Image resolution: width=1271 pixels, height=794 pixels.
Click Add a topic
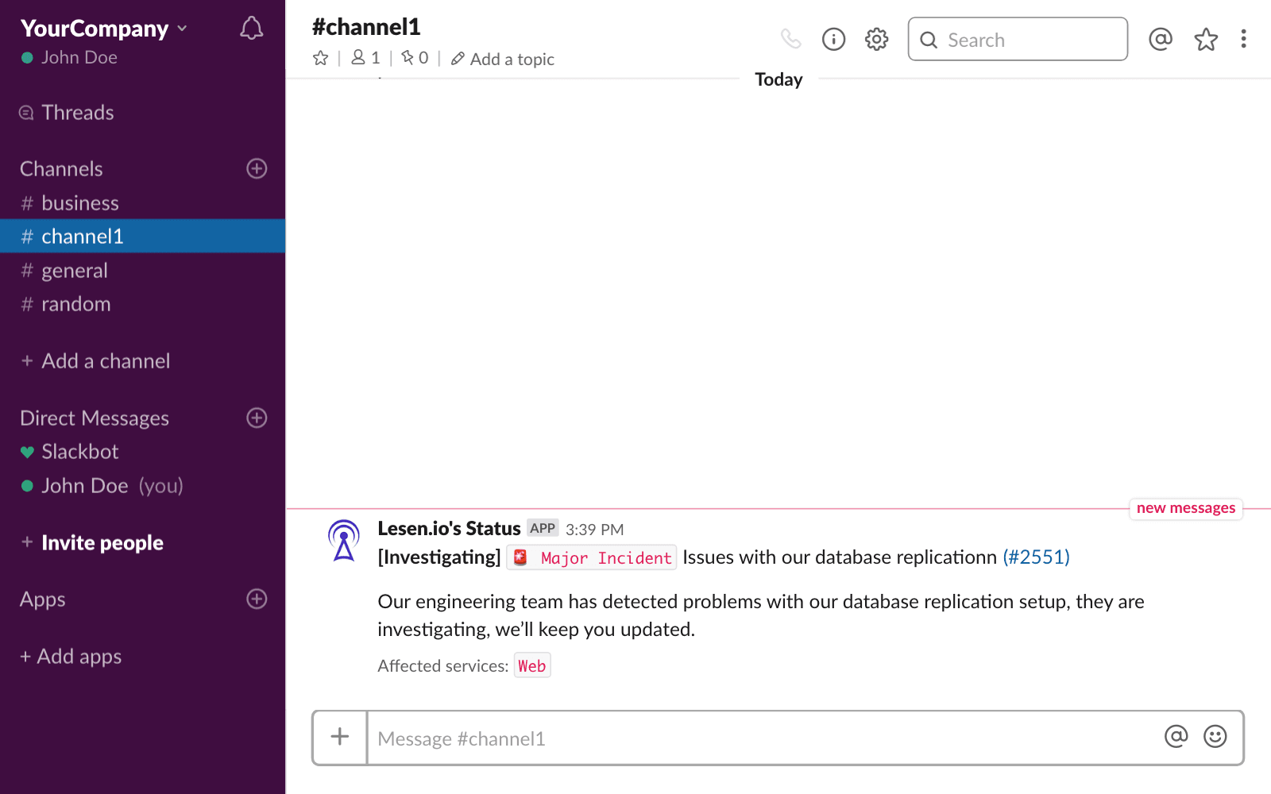(503, 59)
